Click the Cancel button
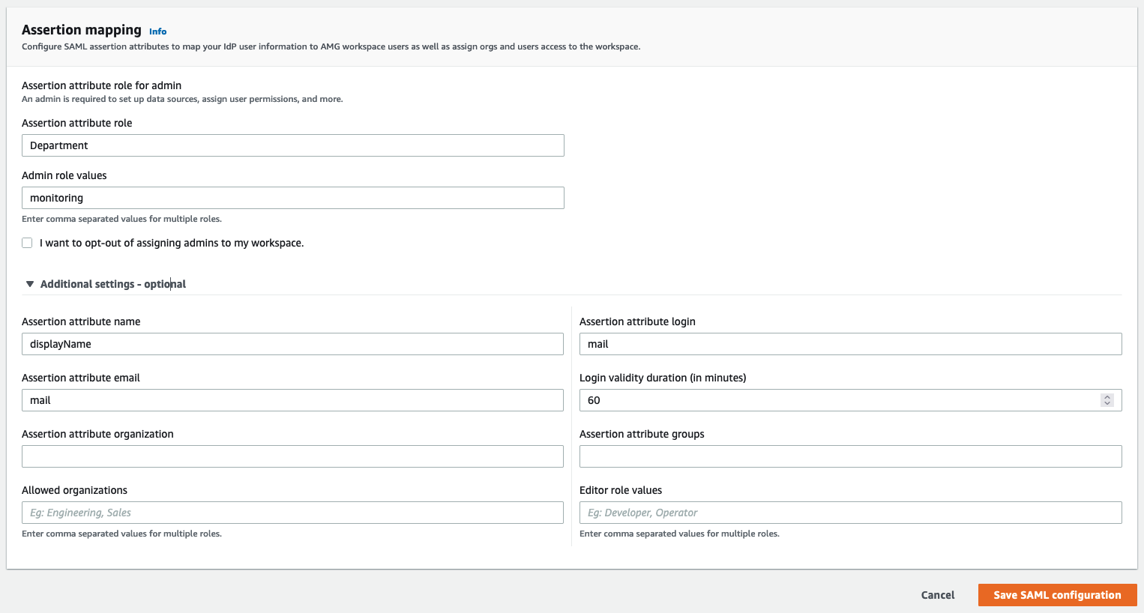The width and height of the screenshot is (1144, 613). click(938, 595)
